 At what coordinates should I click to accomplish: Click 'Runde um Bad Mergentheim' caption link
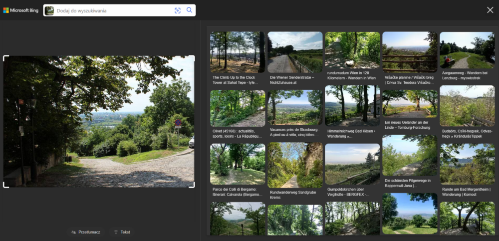[467, 193]
